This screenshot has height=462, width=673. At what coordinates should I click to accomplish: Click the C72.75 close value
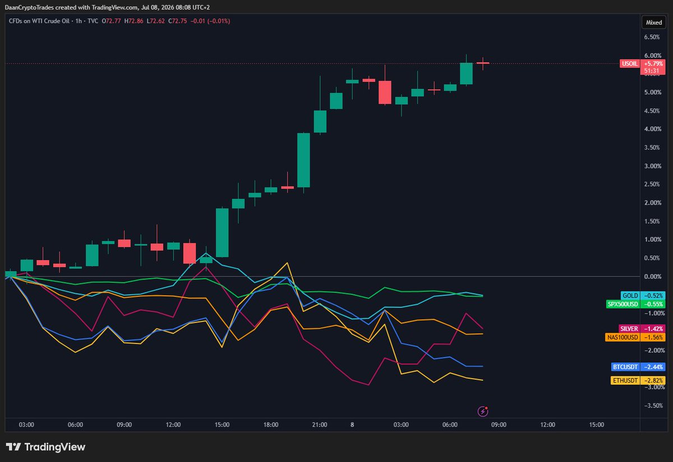pos(178,21)
